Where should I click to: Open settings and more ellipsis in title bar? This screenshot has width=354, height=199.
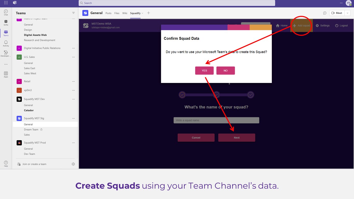point(341,3)
